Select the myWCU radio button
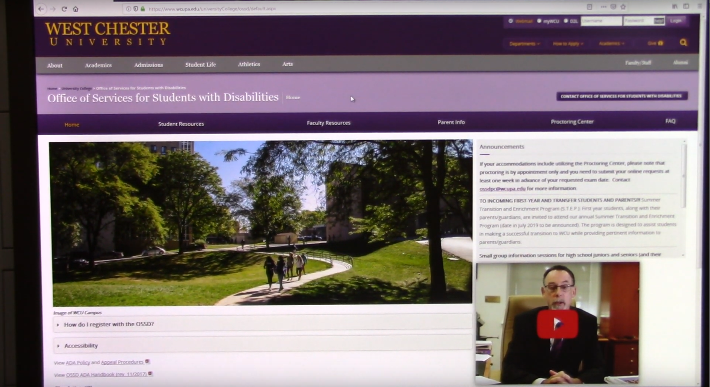Image resolution: width=710 pixels, height=387 pixels. (539, 21)
